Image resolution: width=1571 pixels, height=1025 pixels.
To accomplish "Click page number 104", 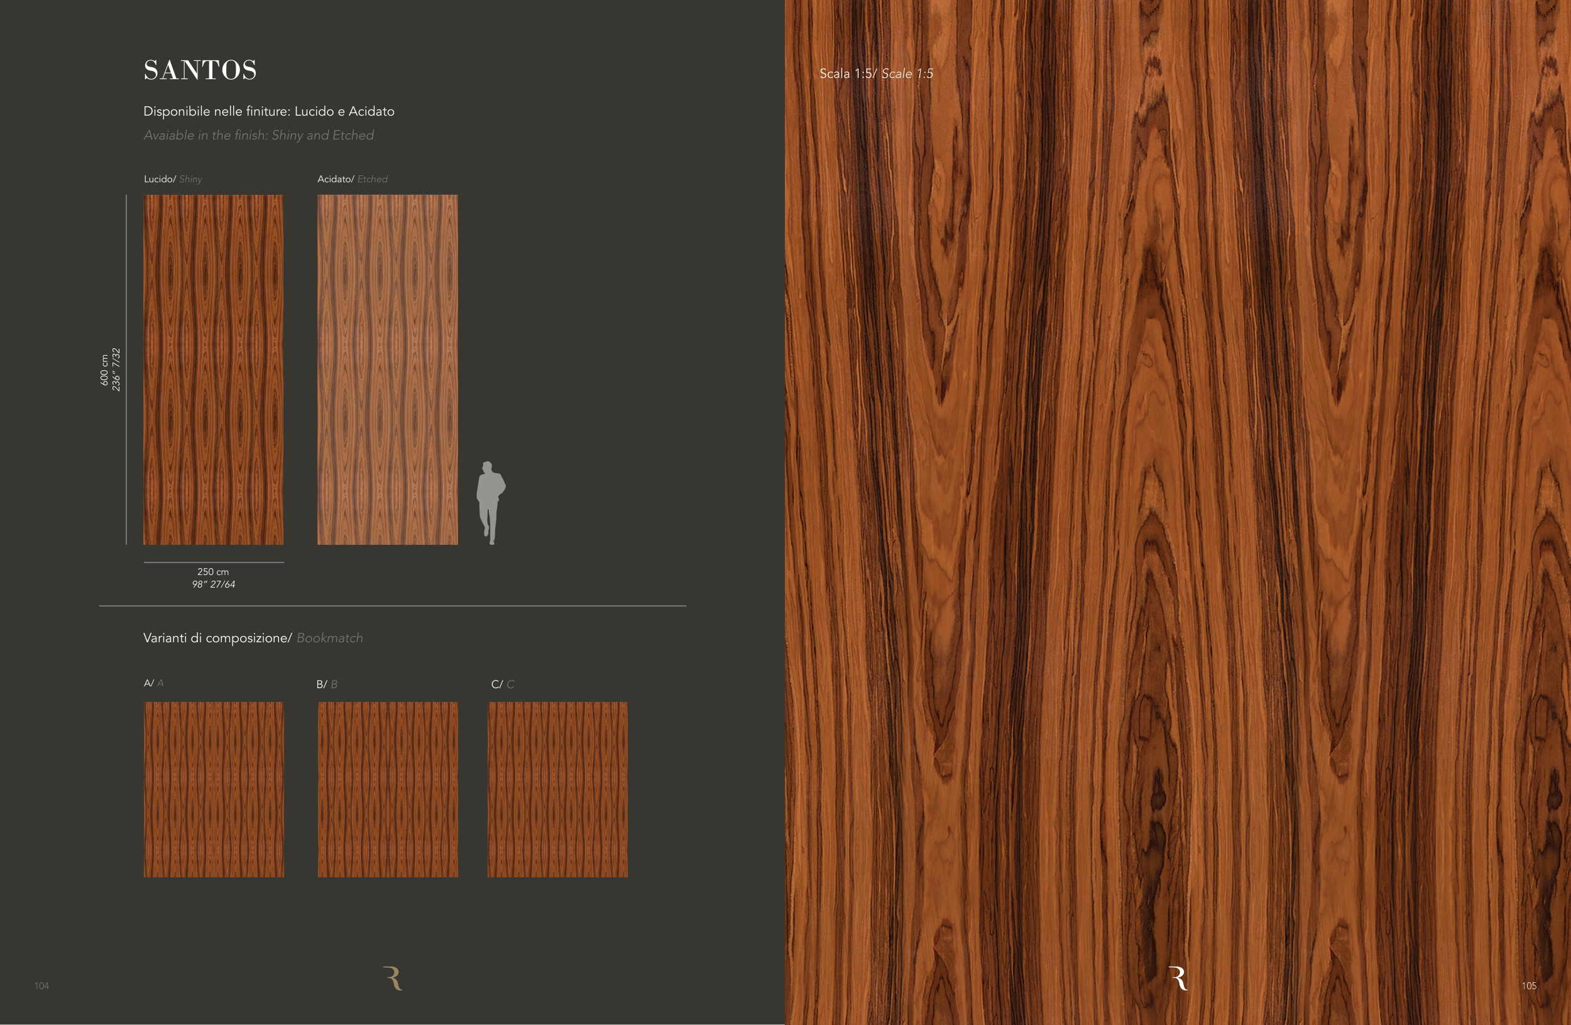I will (x=41, y=985).
